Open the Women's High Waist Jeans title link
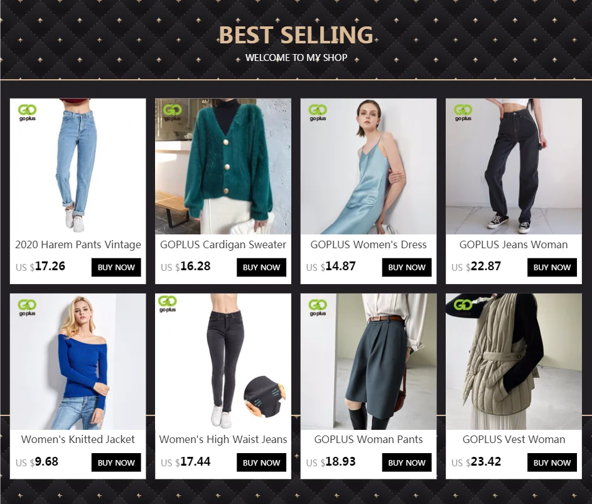592x504 pixels. click(x=223, y=439)
